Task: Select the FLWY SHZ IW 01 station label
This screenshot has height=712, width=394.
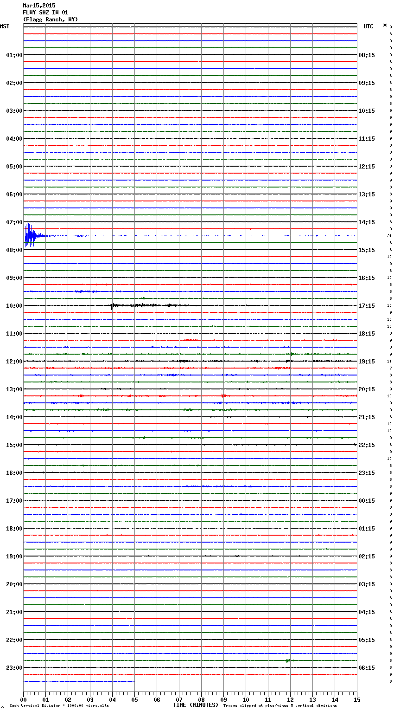Action: [45, 13]
